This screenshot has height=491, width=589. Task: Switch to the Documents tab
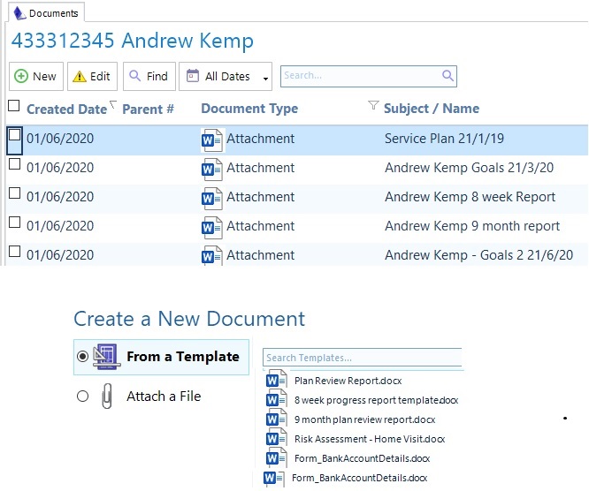point(46,13)
